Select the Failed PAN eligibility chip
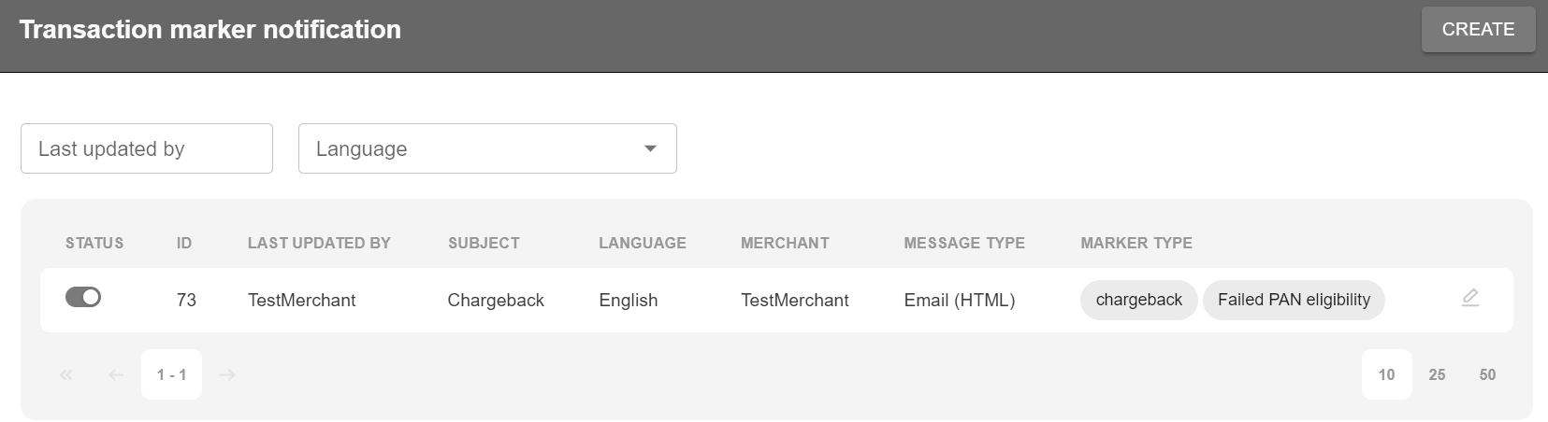The height and width of the screenshot is (422, 1548). coord(1293,300)
